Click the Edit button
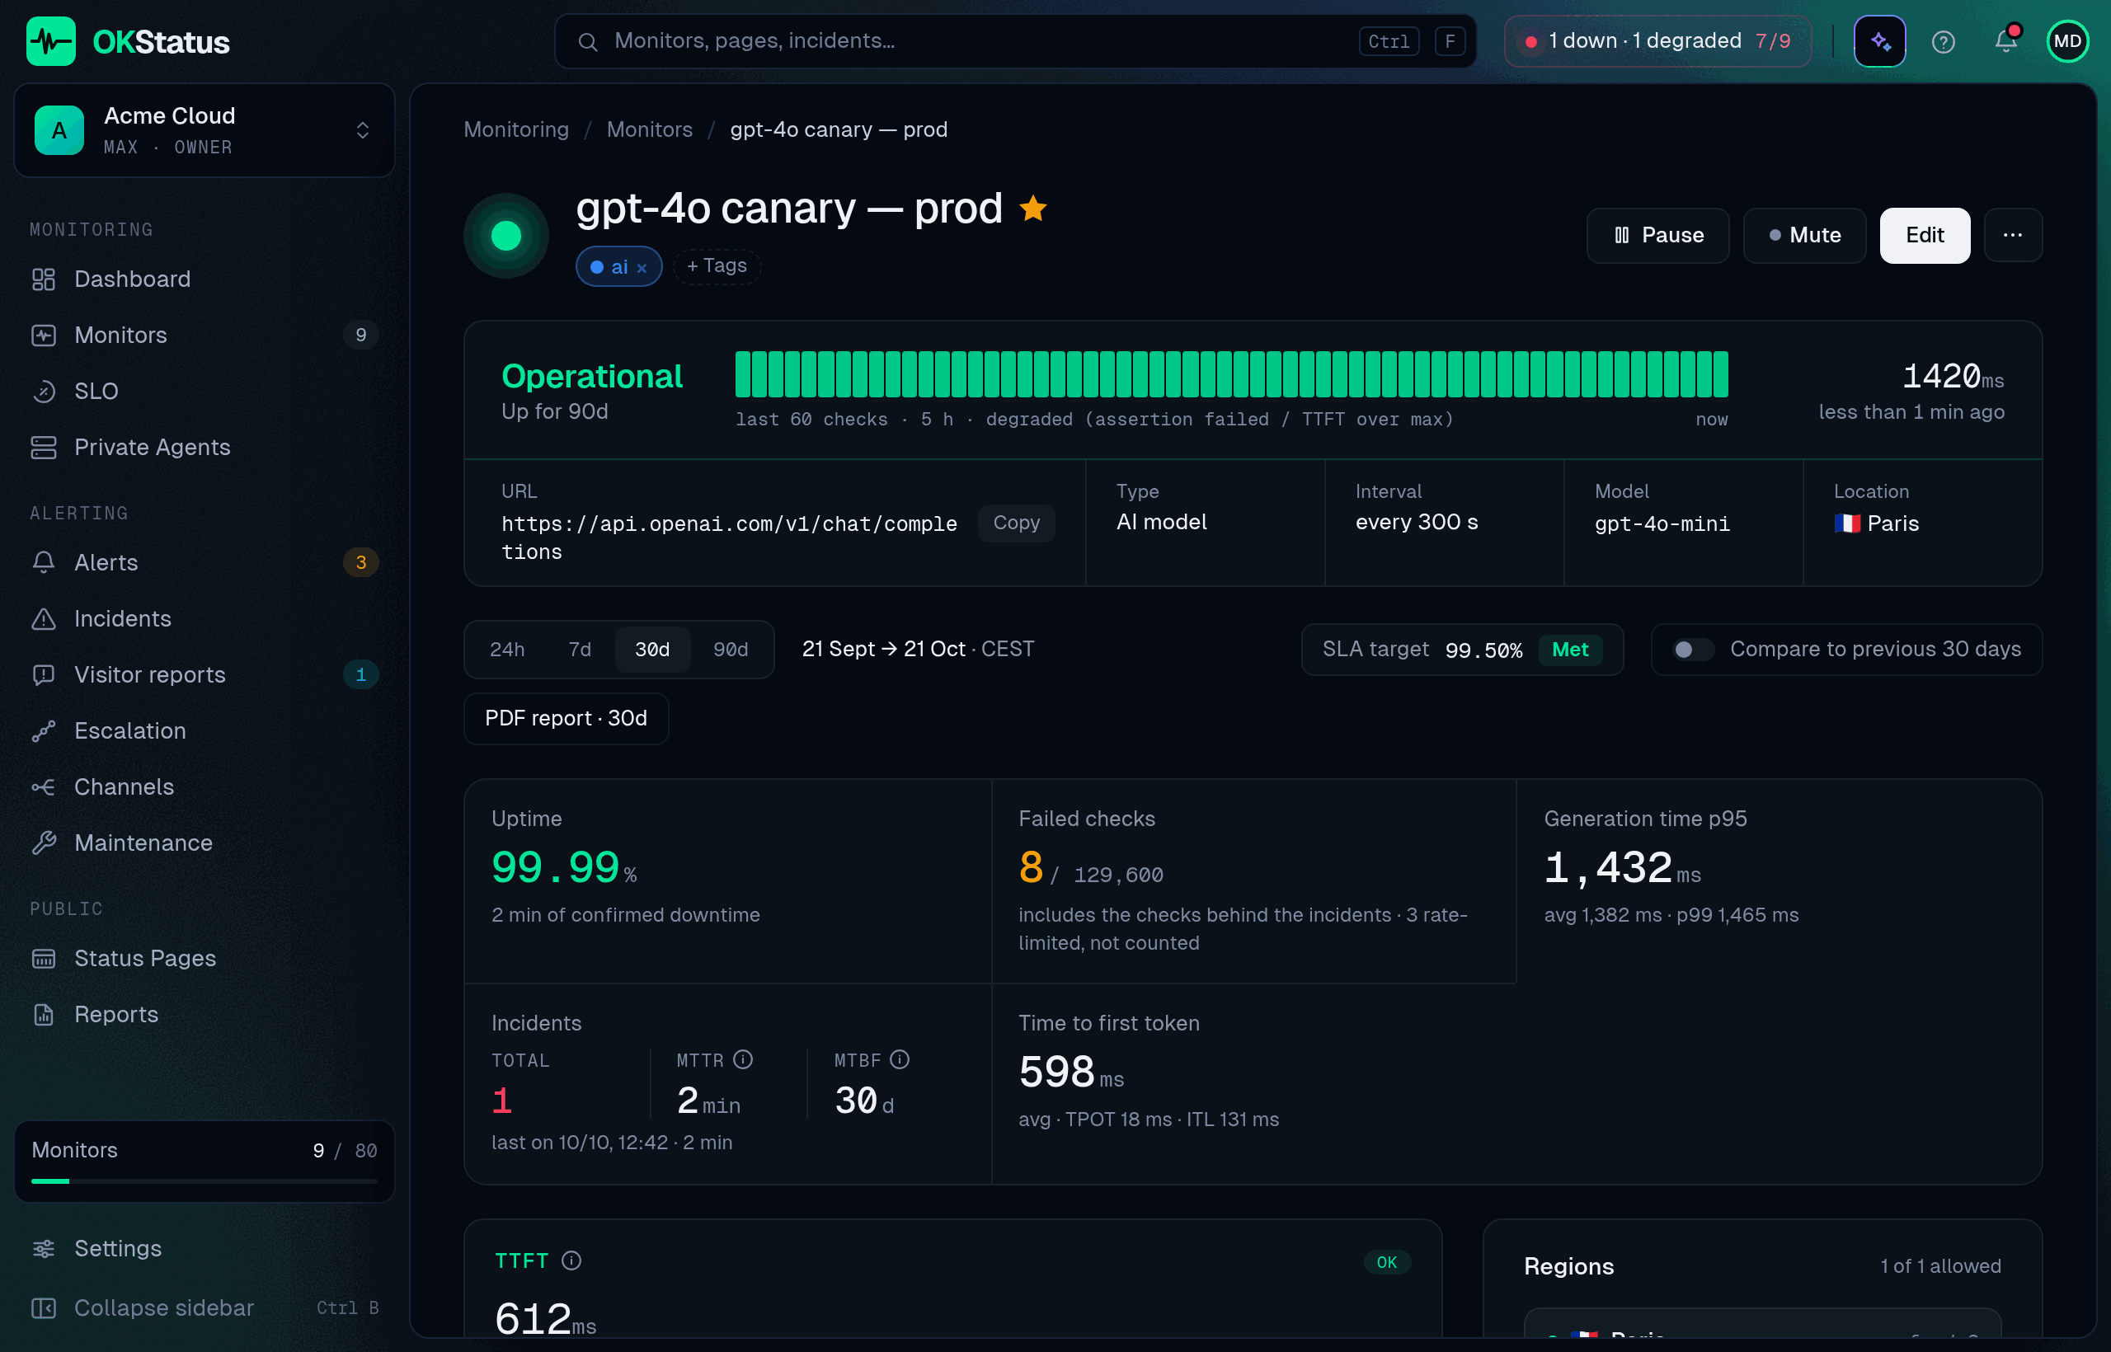 (x=1924, y=235)
